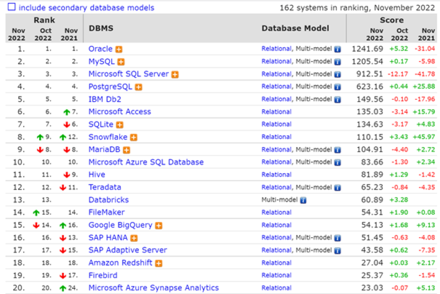Open the Microsoft Azure SQL Database link
This screenshot has width=440, height=294.
[x=146, y=162]
